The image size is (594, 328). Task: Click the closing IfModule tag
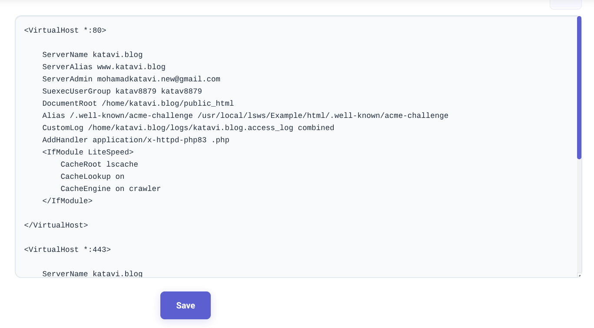[67, 201]
